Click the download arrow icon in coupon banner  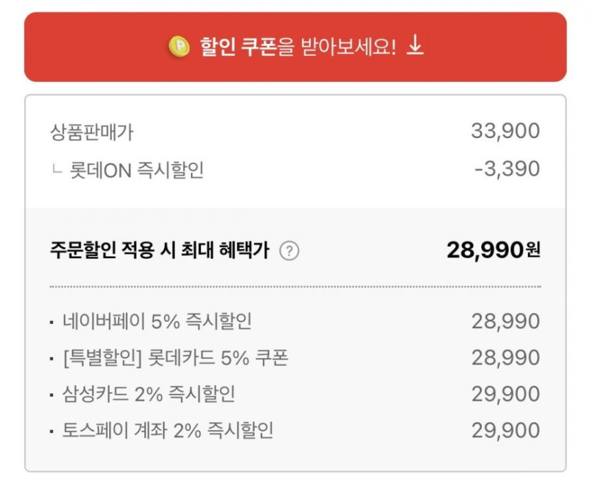click(415, 47)
